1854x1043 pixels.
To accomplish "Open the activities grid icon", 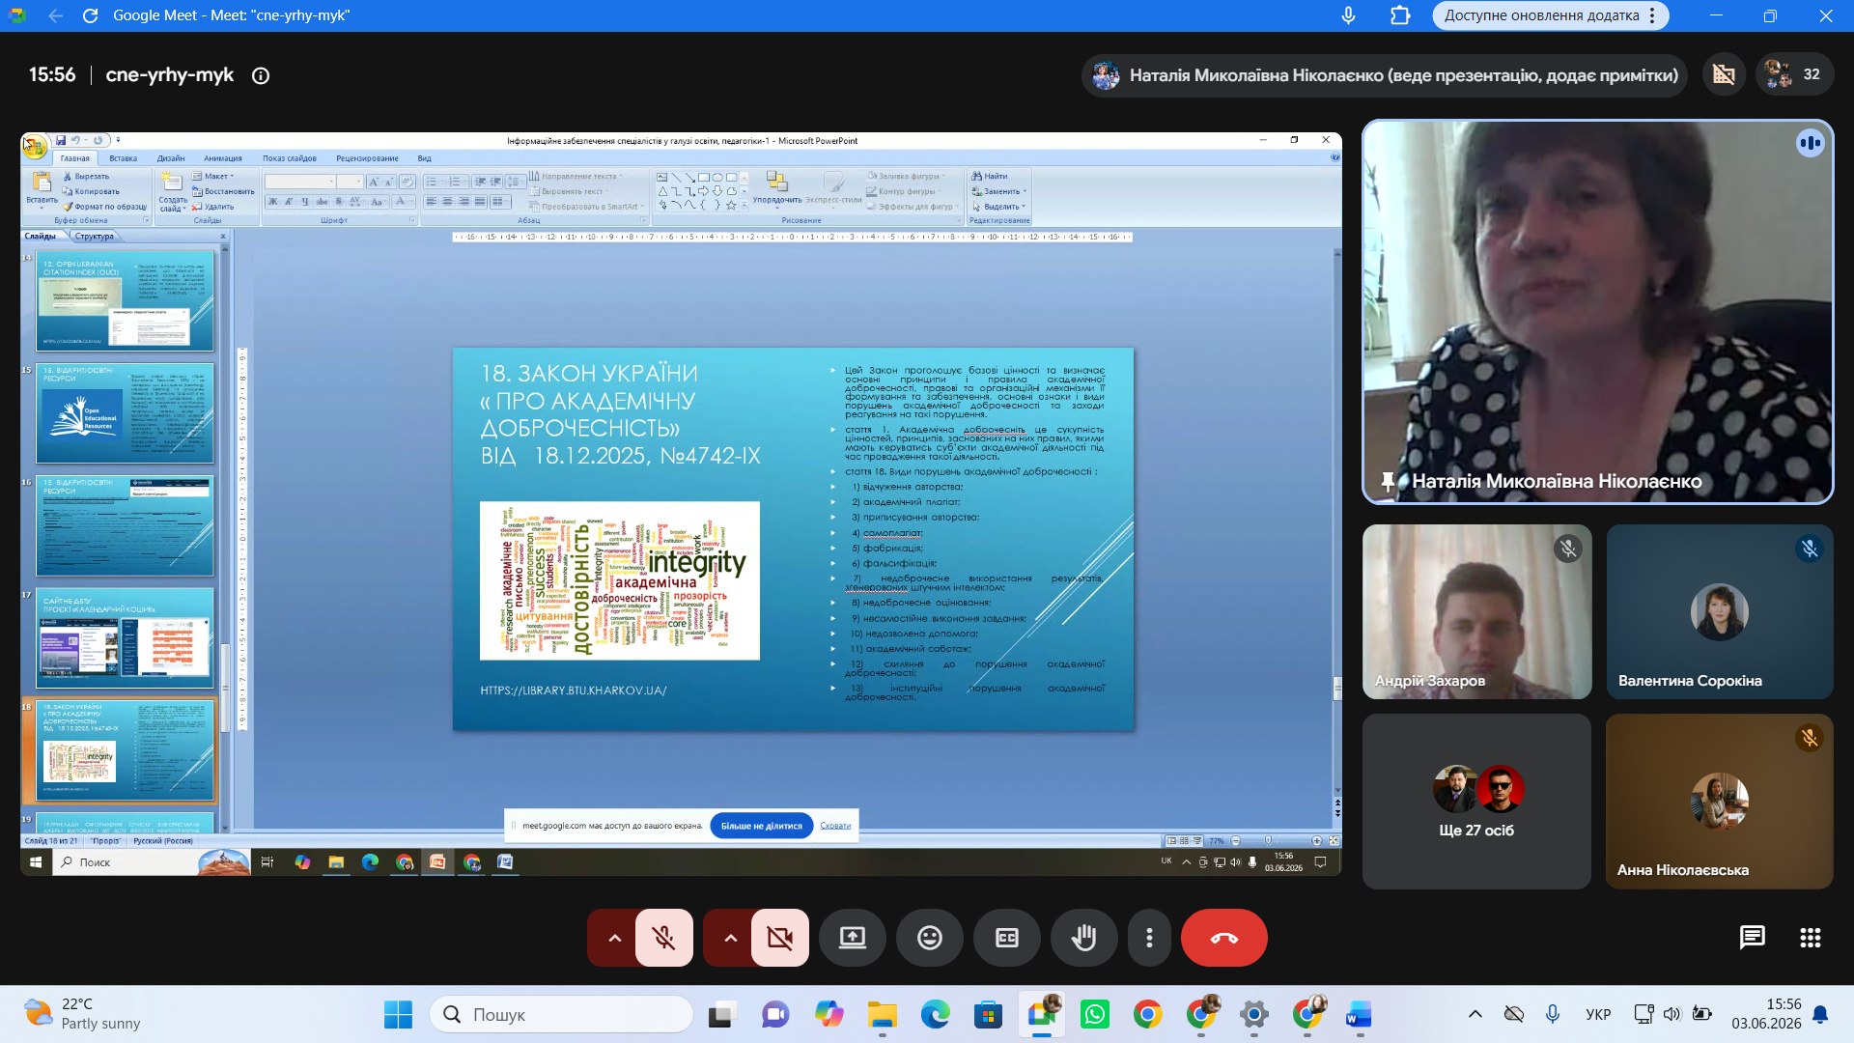I will 1811,938.
